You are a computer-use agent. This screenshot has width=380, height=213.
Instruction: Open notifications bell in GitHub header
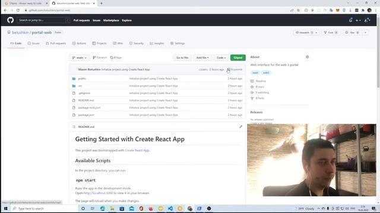[x=350, y=20]
